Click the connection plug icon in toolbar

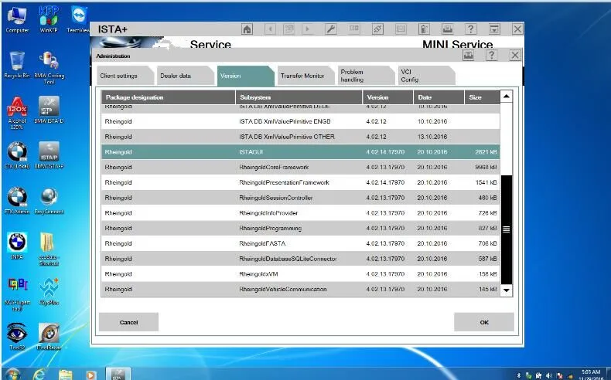pos(377,29)
